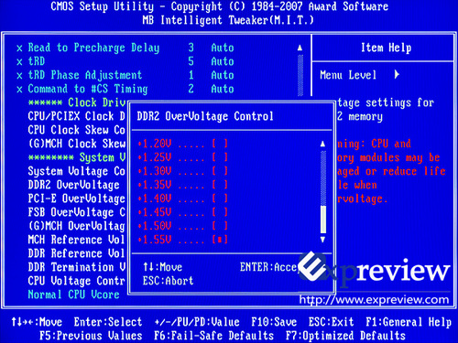Click the tRD setting label
Screen dimensions: 458x343
click(37, 61)
